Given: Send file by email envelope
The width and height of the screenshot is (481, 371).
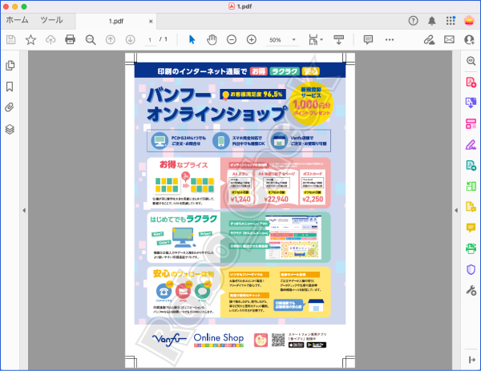Looking at the screenshot, I should click(449, 39).
